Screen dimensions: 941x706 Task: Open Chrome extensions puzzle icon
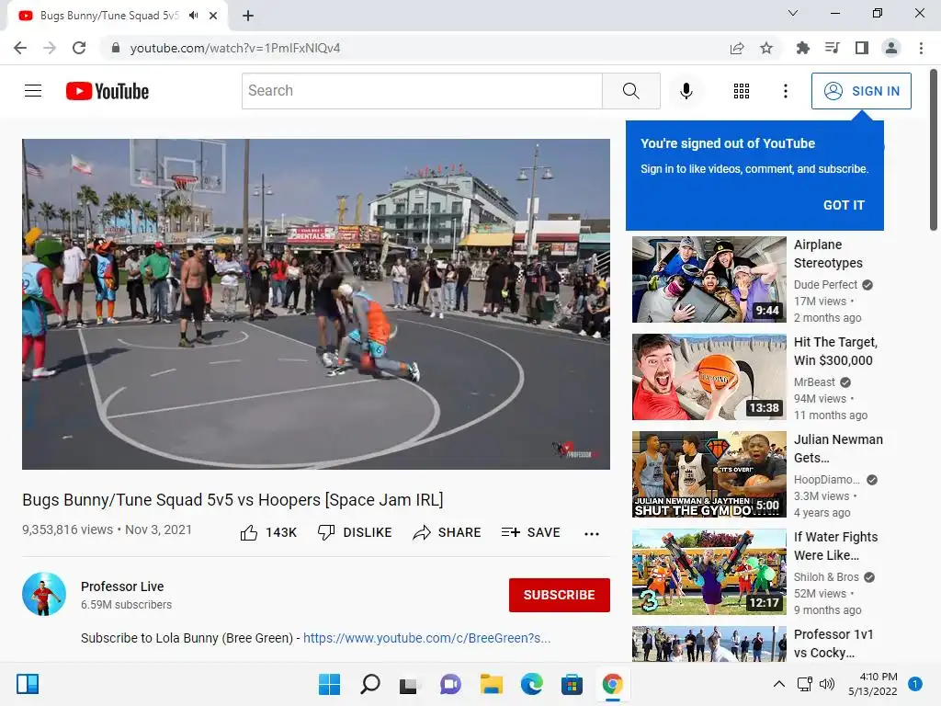[802, 48]
